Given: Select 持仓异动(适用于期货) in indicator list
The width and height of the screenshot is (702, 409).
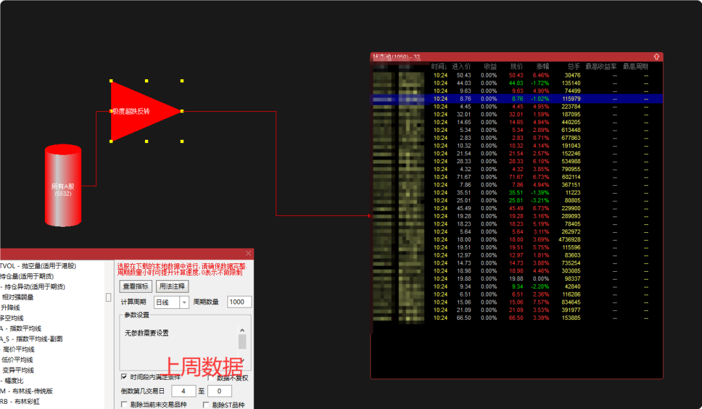Looking at the screenshot, I should [x=32, y=287].
